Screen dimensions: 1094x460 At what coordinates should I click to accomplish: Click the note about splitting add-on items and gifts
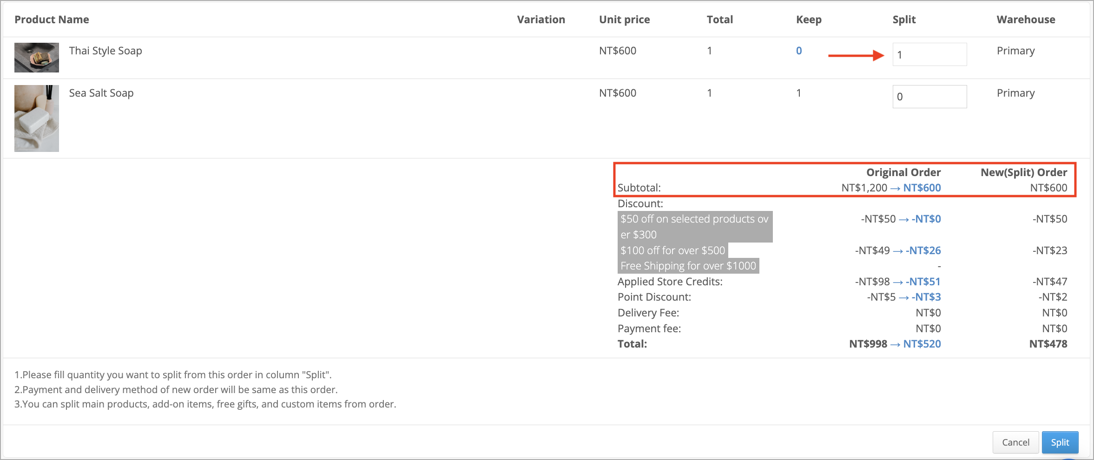[x=205, y=404]
